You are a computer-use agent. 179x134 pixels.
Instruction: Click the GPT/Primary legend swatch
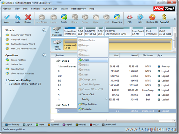[6, 125]
